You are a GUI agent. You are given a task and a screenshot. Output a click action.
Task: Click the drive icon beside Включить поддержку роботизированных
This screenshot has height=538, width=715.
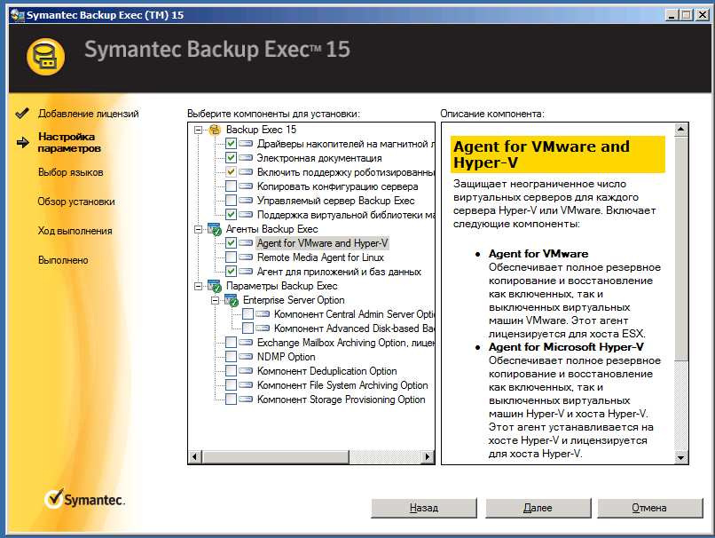(x=246, y=172)
